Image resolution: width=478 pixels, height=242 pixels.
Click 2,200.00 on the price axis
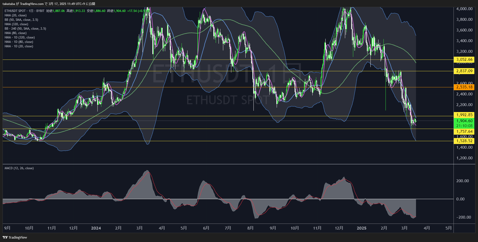pos(464,105)
